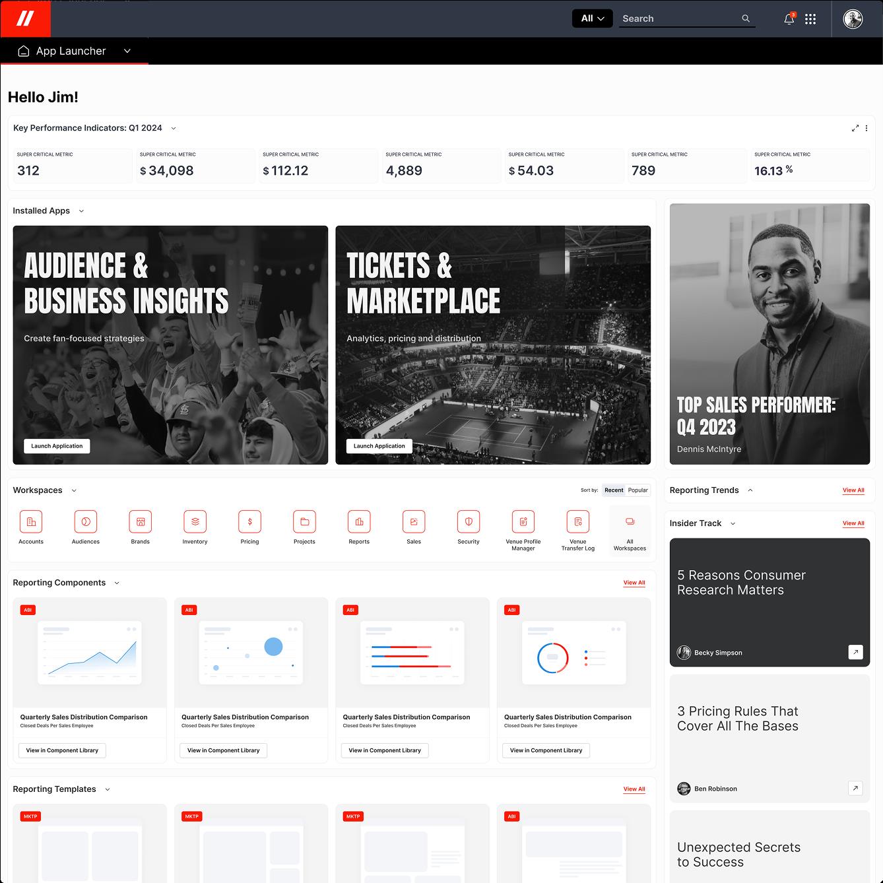Click Becky Simpson's avatar
The height and width of the screenshot is (883, 883).
[684, 653]
